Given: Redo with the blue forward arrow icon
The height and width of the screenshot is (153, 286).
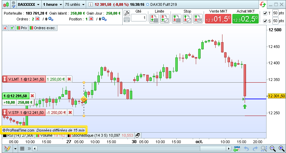Looking at the screenshot, I should (255, 149).
